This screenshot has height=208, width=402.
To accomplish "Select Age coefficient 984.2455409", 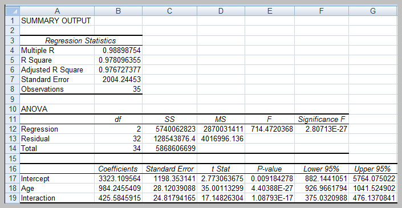I will coord(118,188).
